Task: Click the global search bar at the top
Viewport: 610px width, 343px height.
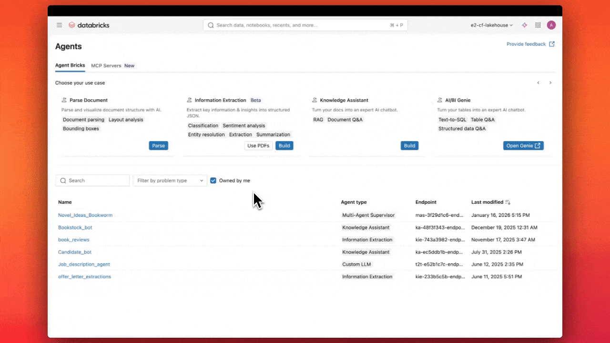Action: point(305,25)
